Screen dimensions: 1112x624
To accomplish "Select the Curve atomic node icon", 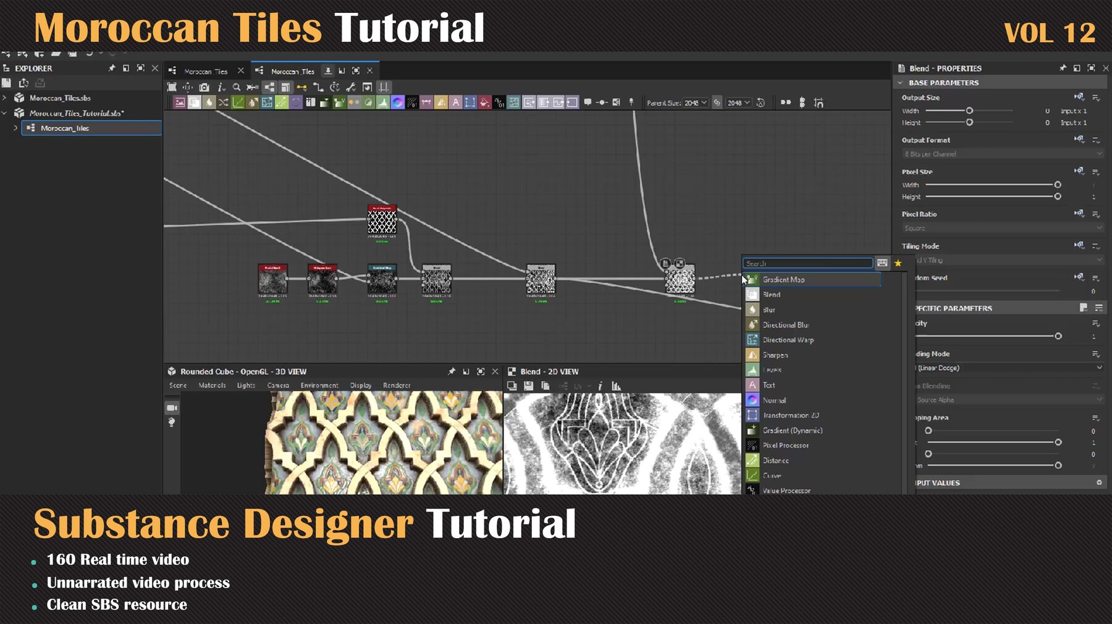I will tap(238, 103).
